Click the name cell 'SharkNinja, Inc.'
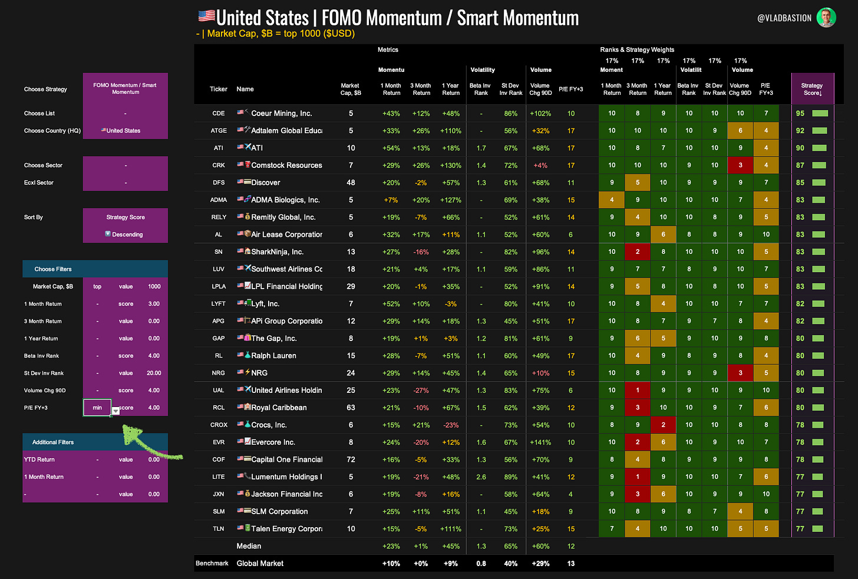Viewport: 858px width, 579px height. (x=277, y=252)
